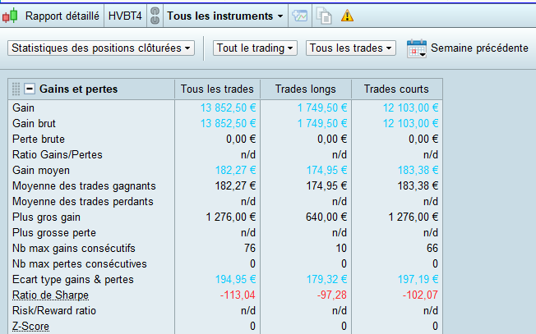536x334 pixels.
Task: Click the 13 852,50 € value in the Gain row
Action: point(228,108)
